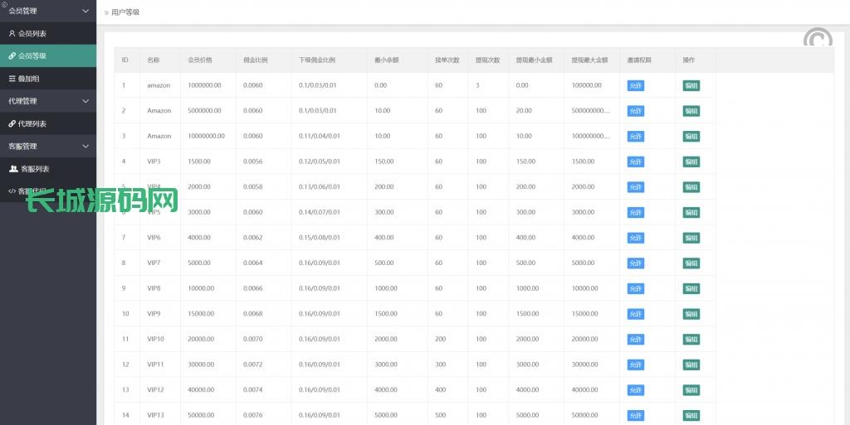Click the group icon beside 客服列表
This screenshot has height=425, width=850.
[x=13, y=169]
